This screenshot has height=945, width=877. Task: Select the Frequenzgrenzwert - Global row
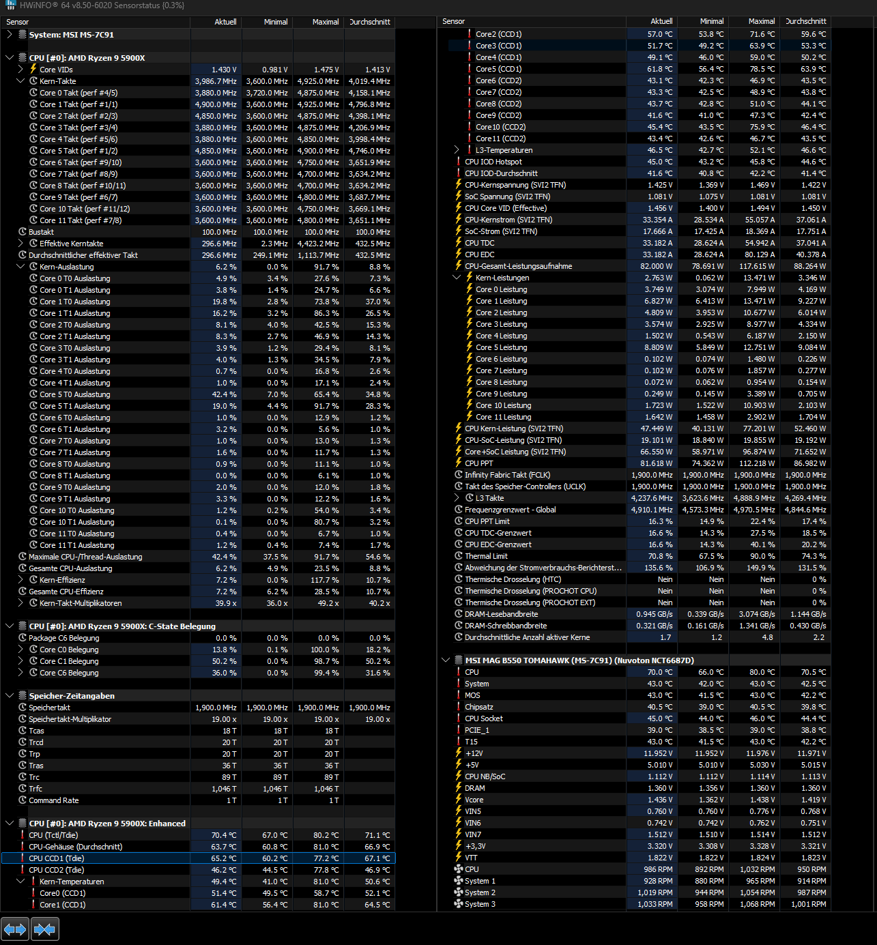pyautogui.click(x=635, y=510)
